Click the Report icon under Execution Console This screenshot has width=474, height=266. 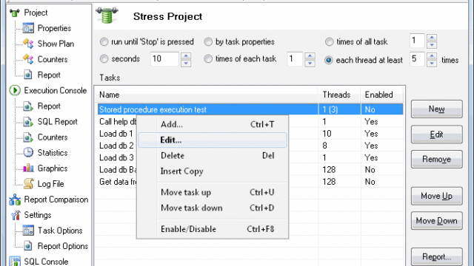pos(28,106)
